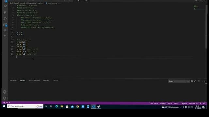
Task: Switch to the Problems panel tab
Action: 14,80
